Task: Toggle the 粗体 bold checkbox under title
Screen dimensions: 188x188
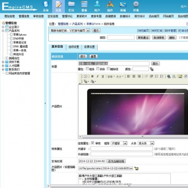Action: tap(87, 69)
